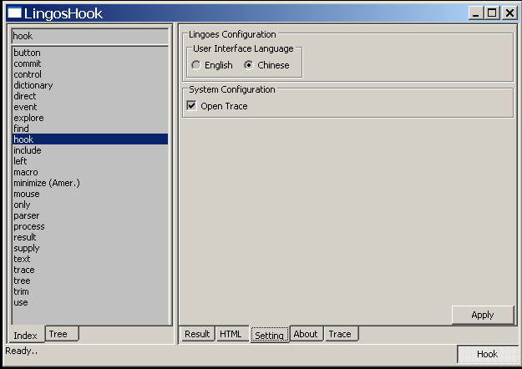The image size is (522, 369).
Task: Click the Apply button
Action: pyautogui.click(x=483, y=315)
